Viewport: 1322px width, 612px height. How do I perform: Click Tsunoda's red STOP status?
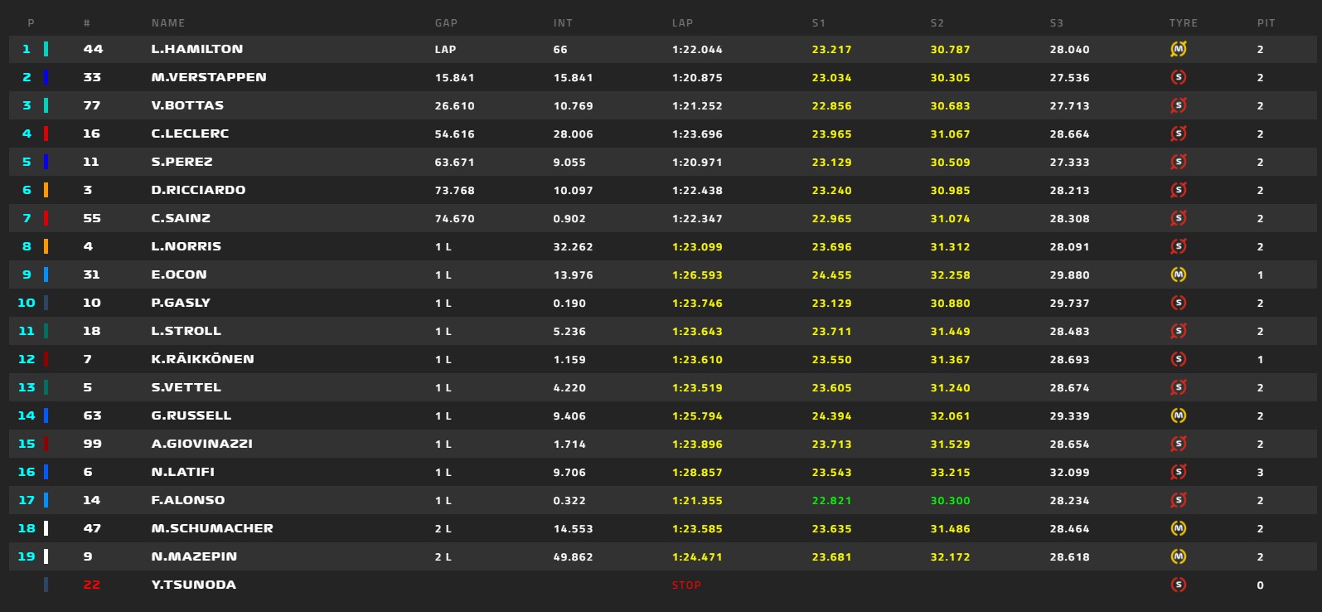pyautogui.click(x=686, y=585)
